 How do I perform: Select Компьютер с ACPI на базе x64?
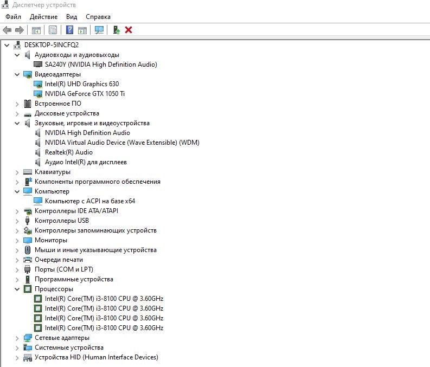90,201
